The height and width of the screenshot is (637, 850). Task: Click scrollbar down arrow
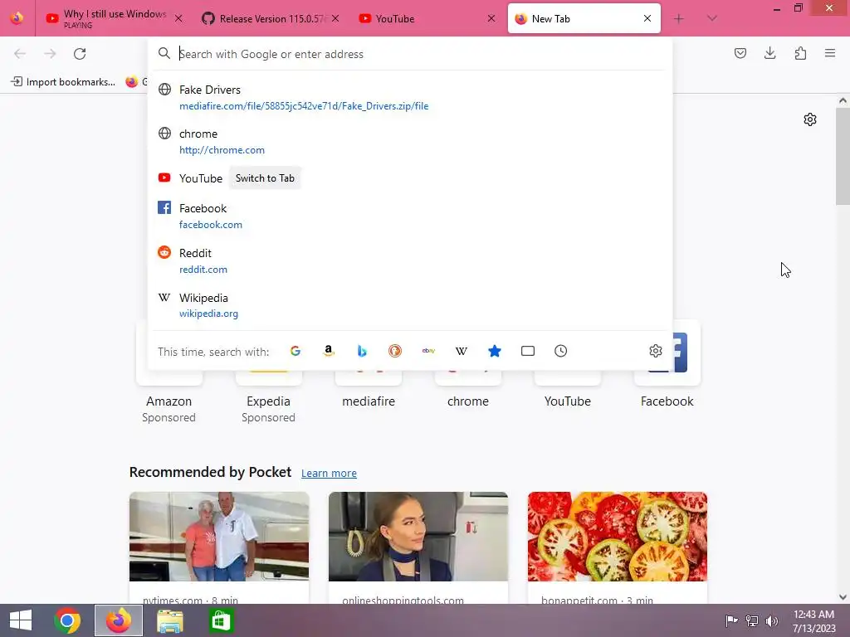click(x=843, y=597)
